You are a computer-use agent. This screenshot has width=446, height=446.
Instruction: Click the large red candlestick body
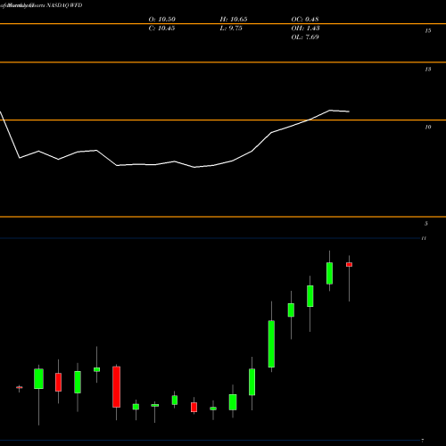(117, 387)
